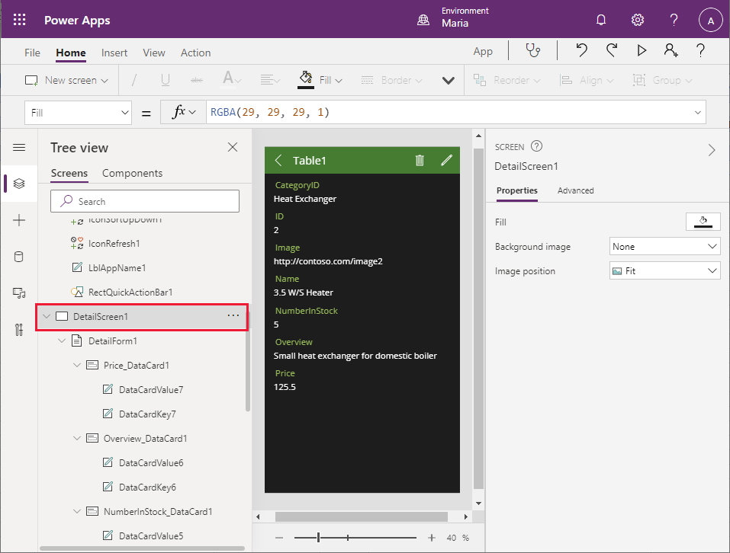730x553 pixels.
Task: Click the tree view Search field
Action: [145, 201]
